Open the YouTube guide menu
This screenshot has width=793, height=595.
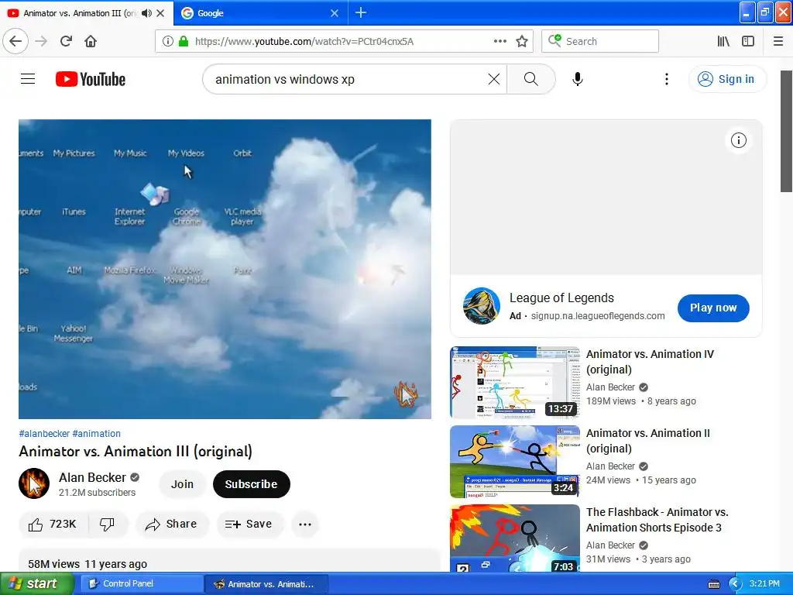tap(28, 79)
